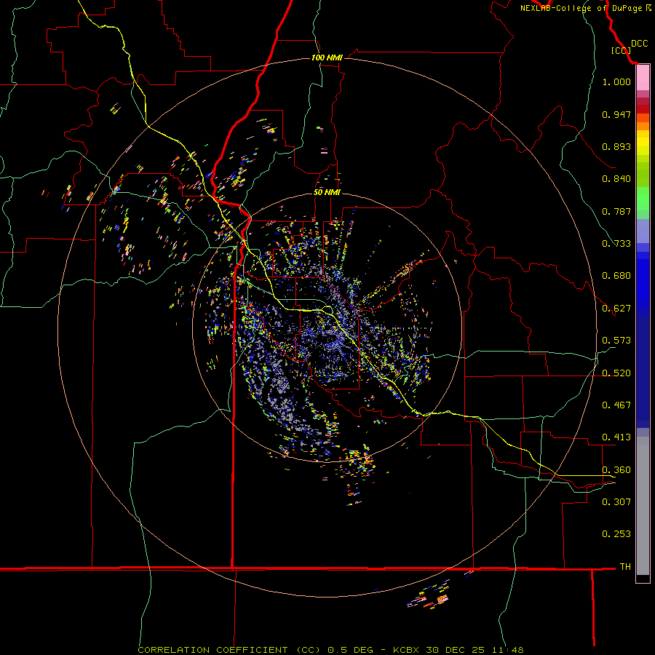This screenshot has width=655, height=655.
Task: Select the 0.680 scale value
Action: [616, 276]
